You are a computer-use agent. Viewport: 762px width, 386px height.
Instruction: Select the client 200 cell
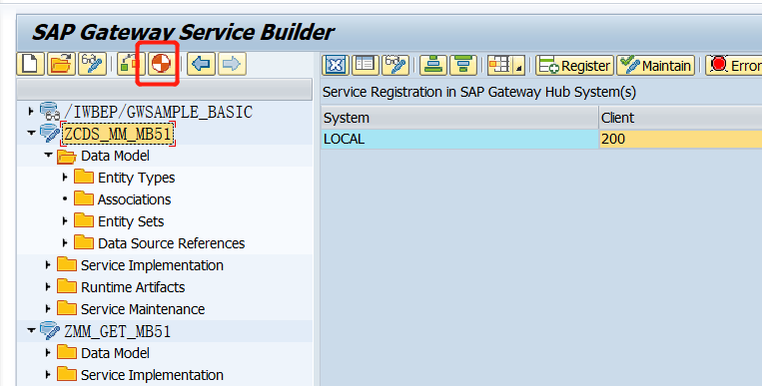pos(680,139)
